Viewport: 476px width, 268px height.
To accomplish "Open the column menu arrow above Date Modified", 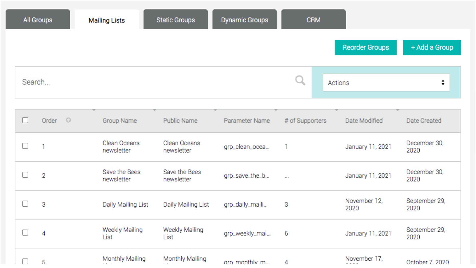I will [336, 110].
